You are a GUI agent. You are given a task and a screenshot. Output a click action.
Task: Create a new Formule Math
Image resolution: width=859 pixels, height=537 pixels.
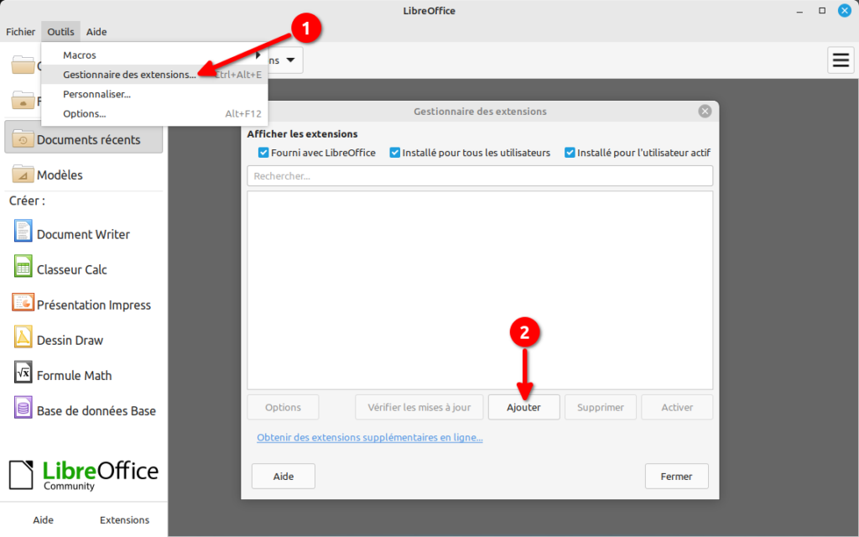[x=74, y=375]
